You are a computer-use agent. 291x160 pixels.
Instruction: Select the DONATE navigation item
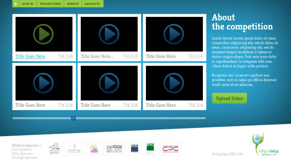[73, 4]
